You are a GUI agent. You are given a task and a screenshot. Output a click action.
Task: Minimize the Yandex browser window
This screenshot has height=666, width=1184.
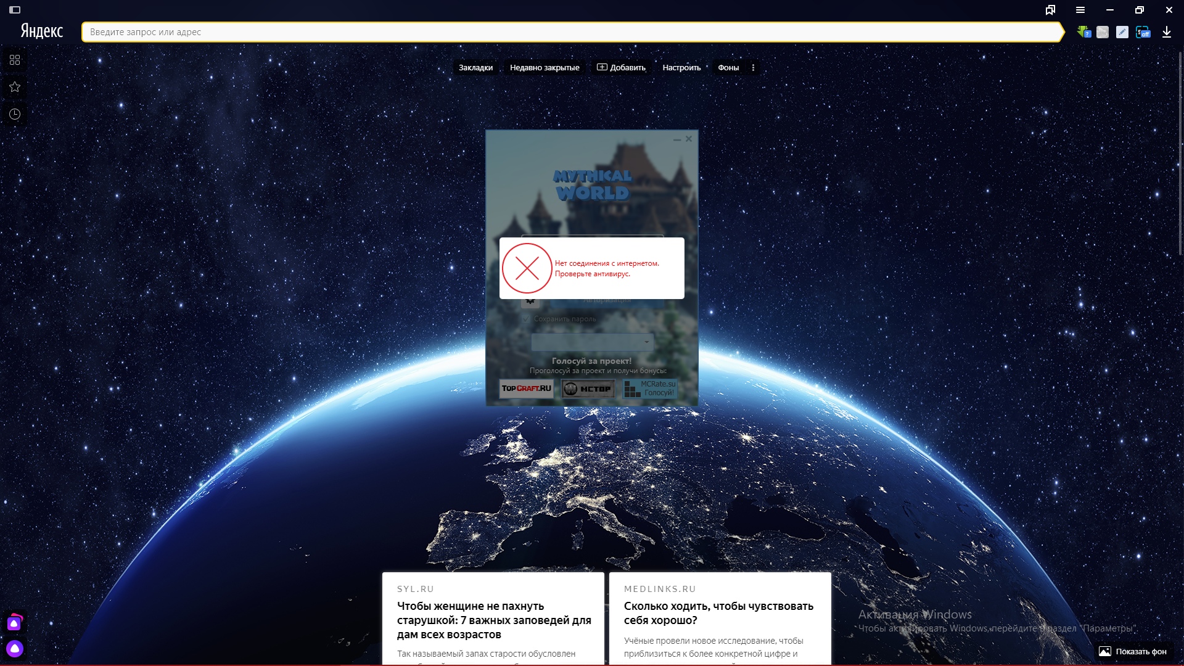pos(1110,10)
